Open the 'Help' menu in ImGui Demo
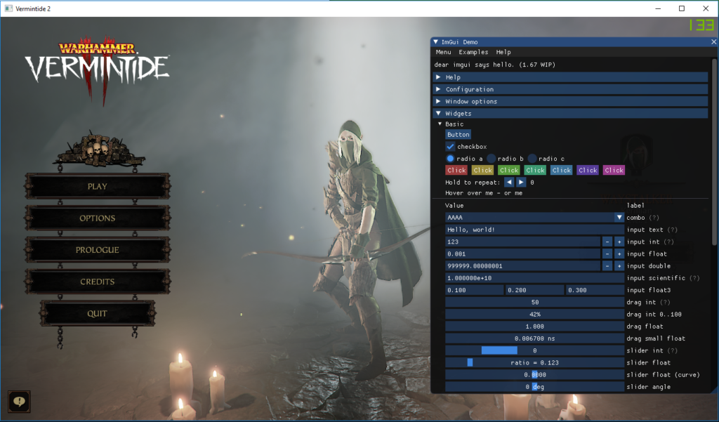The image size is (719, 422). [502, 52]
